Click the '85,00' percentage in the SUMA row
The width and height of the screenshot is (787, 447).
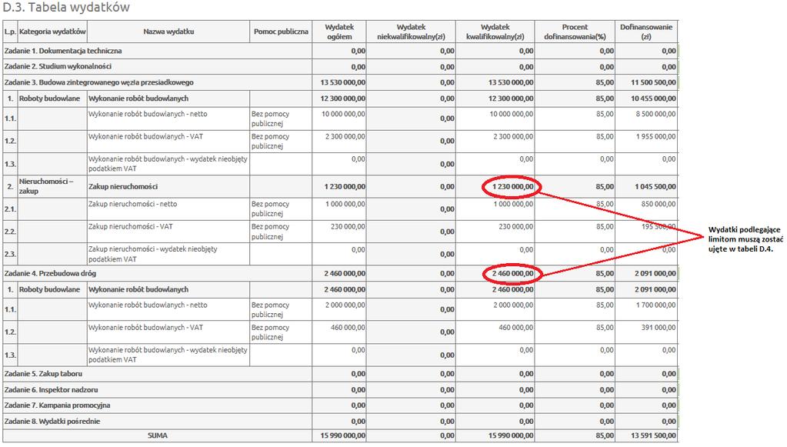click(x=605, y=435)
